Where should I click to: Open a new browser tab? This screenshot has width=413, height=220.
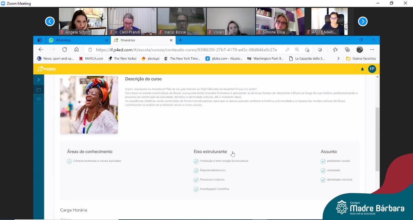point(180,40)
